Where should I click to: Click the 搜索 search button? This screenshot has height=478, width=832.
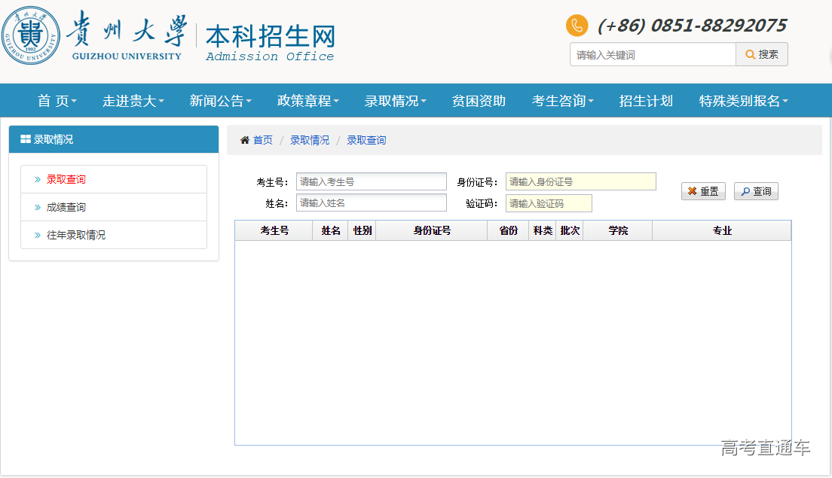click(762, 54)
